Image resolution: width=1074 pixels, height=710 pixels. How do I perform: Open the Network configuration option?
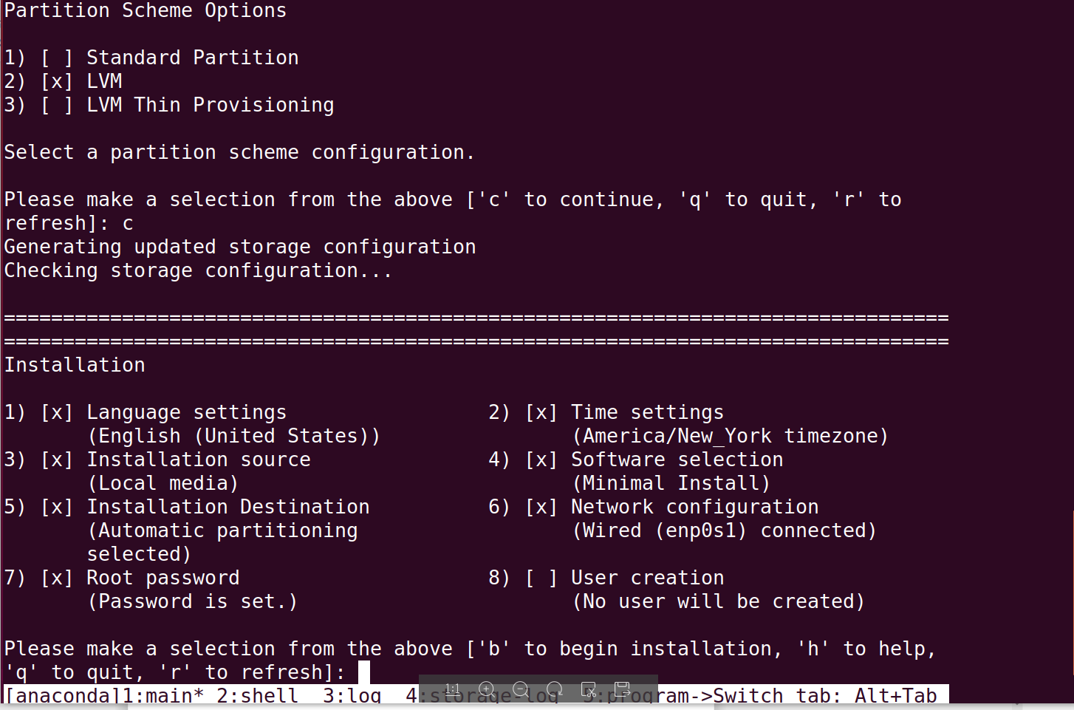coord(694,507)
